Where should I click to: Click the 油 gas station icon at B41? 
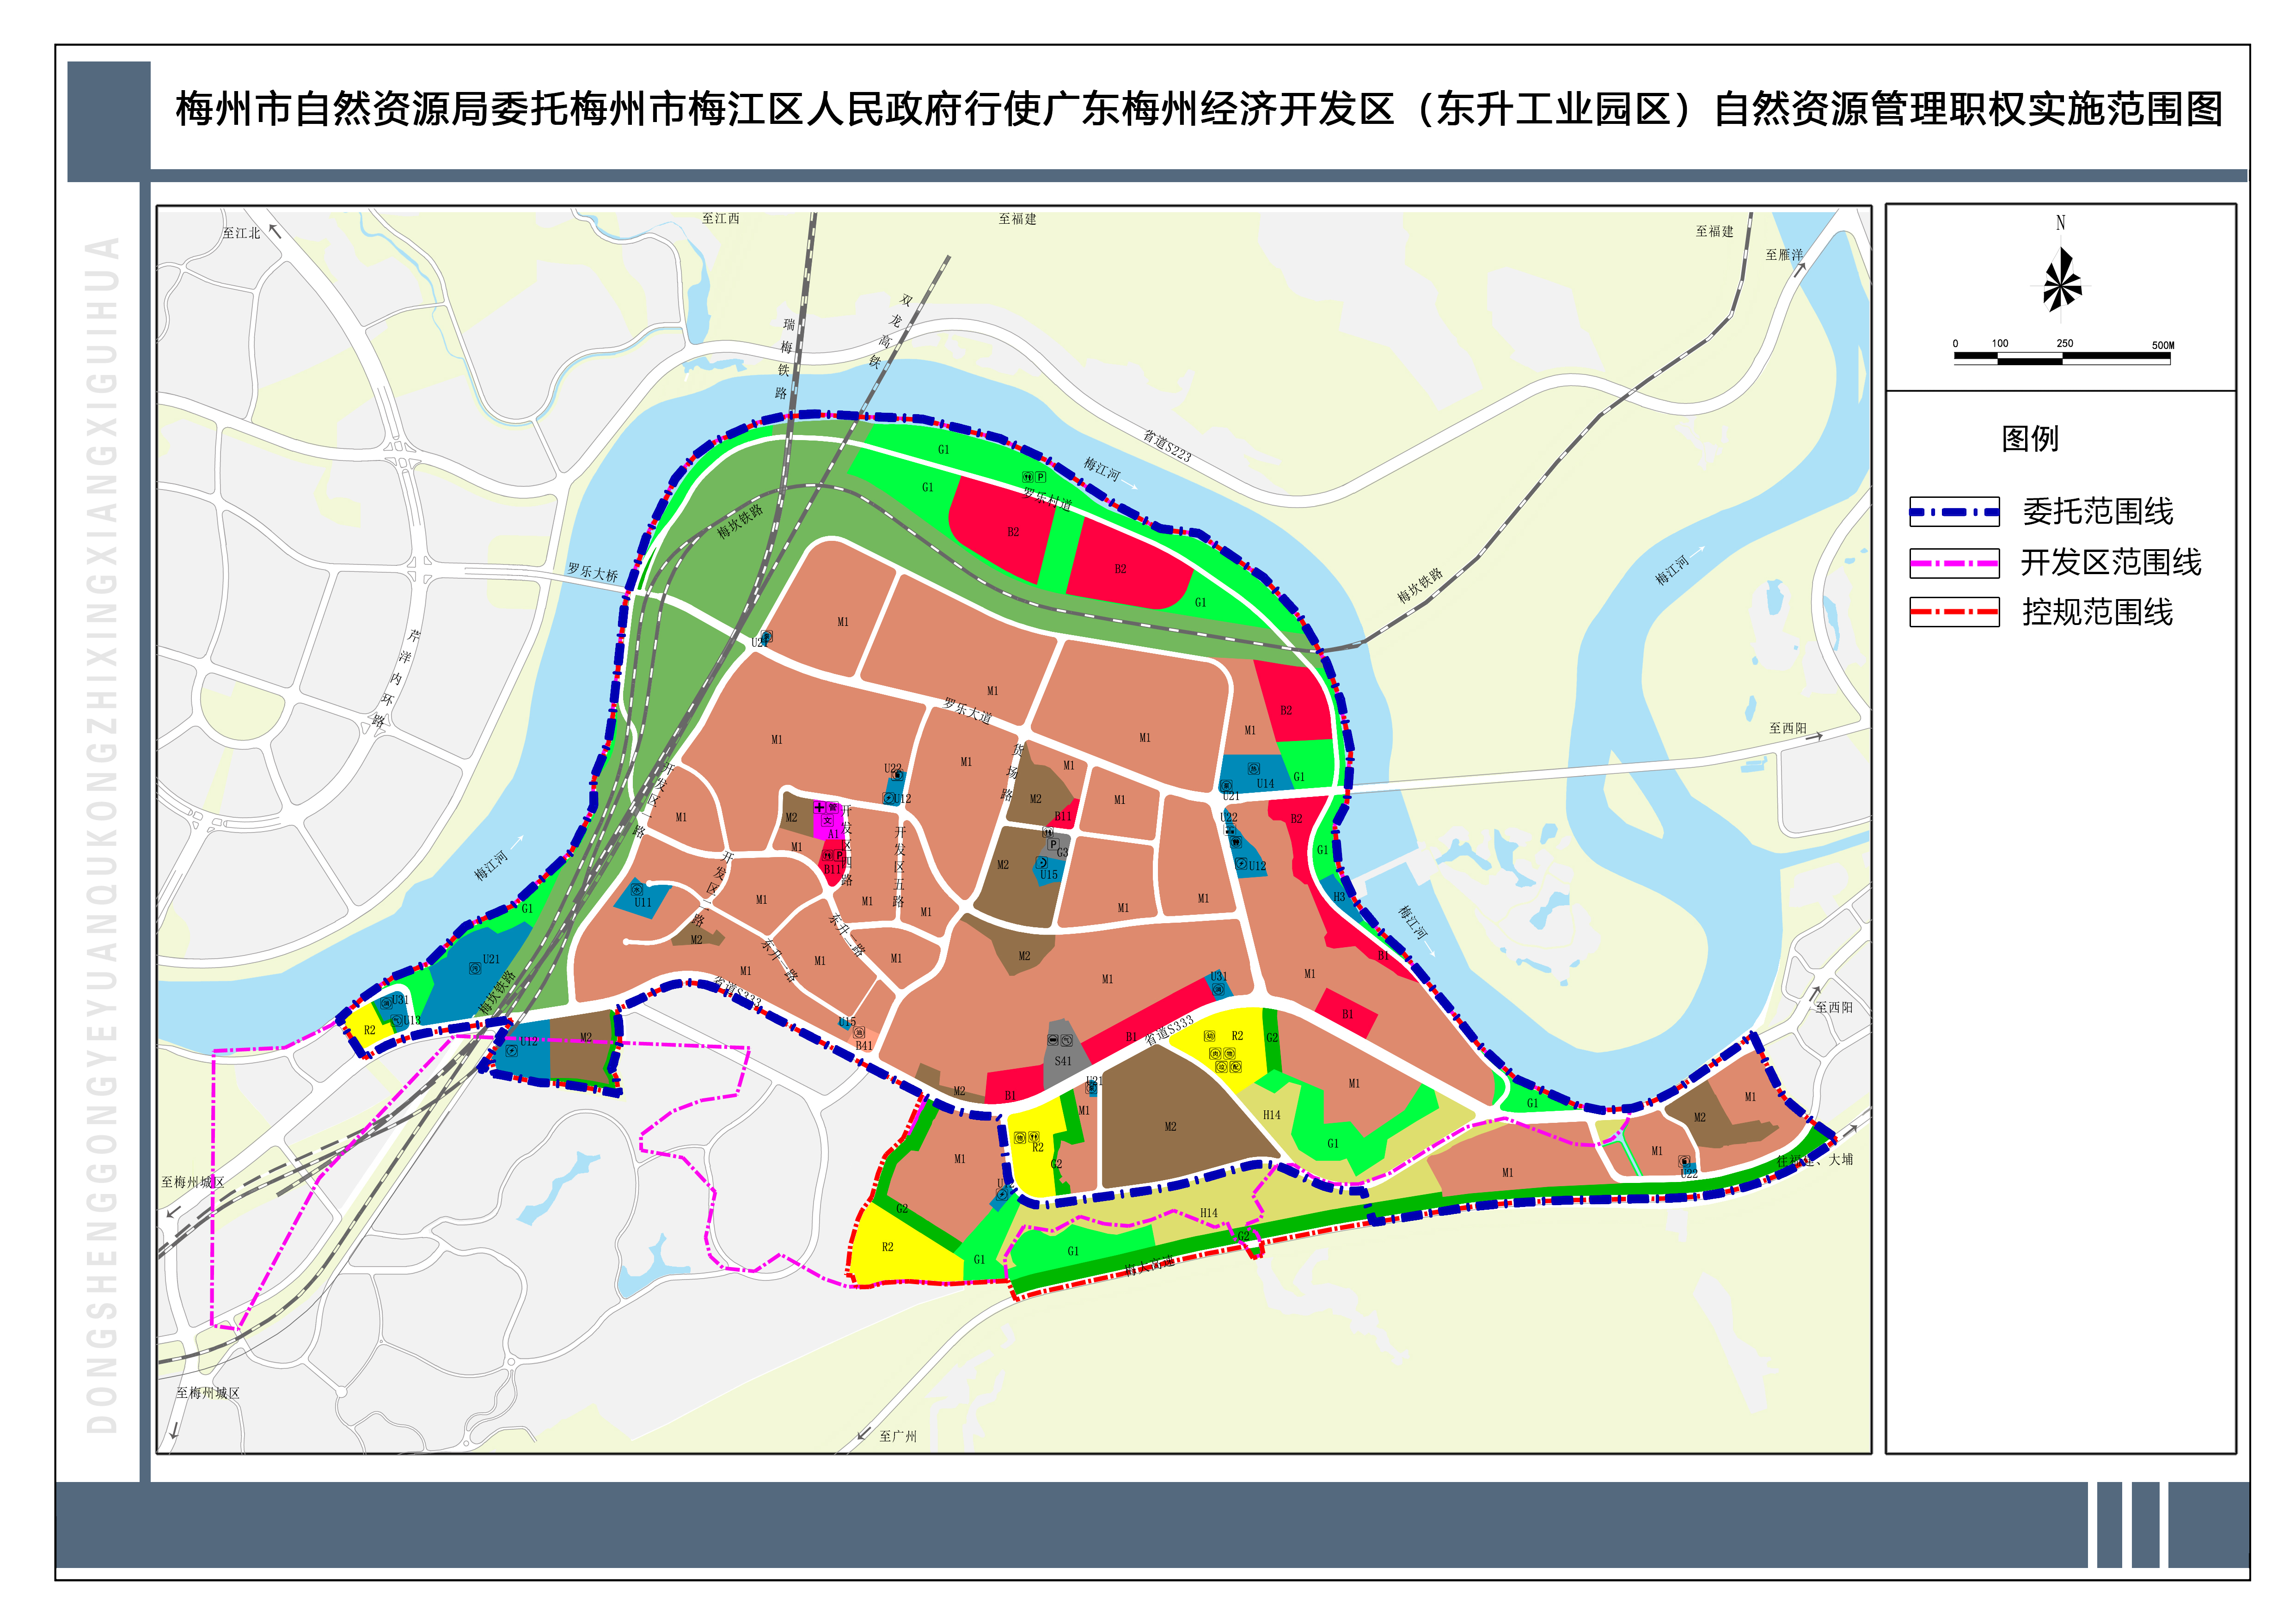859,1032
